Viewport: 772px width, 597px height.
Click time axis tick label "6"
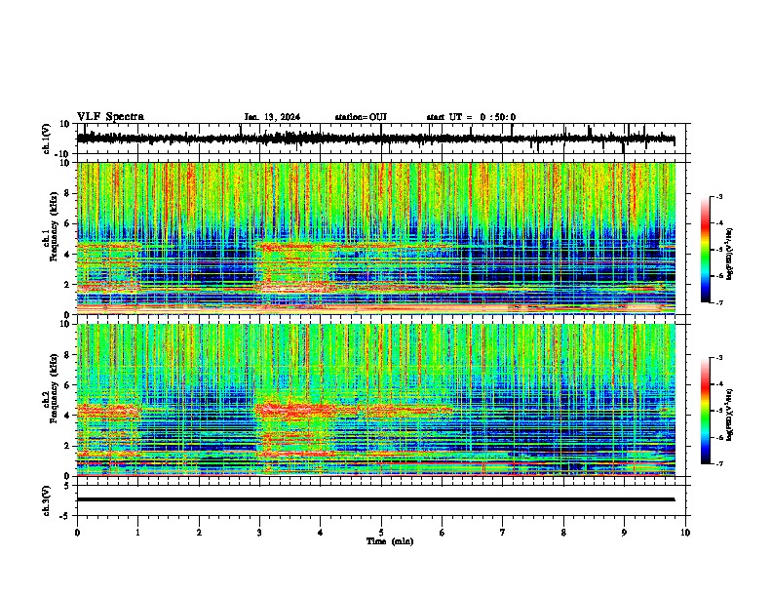pyautogui.click(x=442, y=533)
